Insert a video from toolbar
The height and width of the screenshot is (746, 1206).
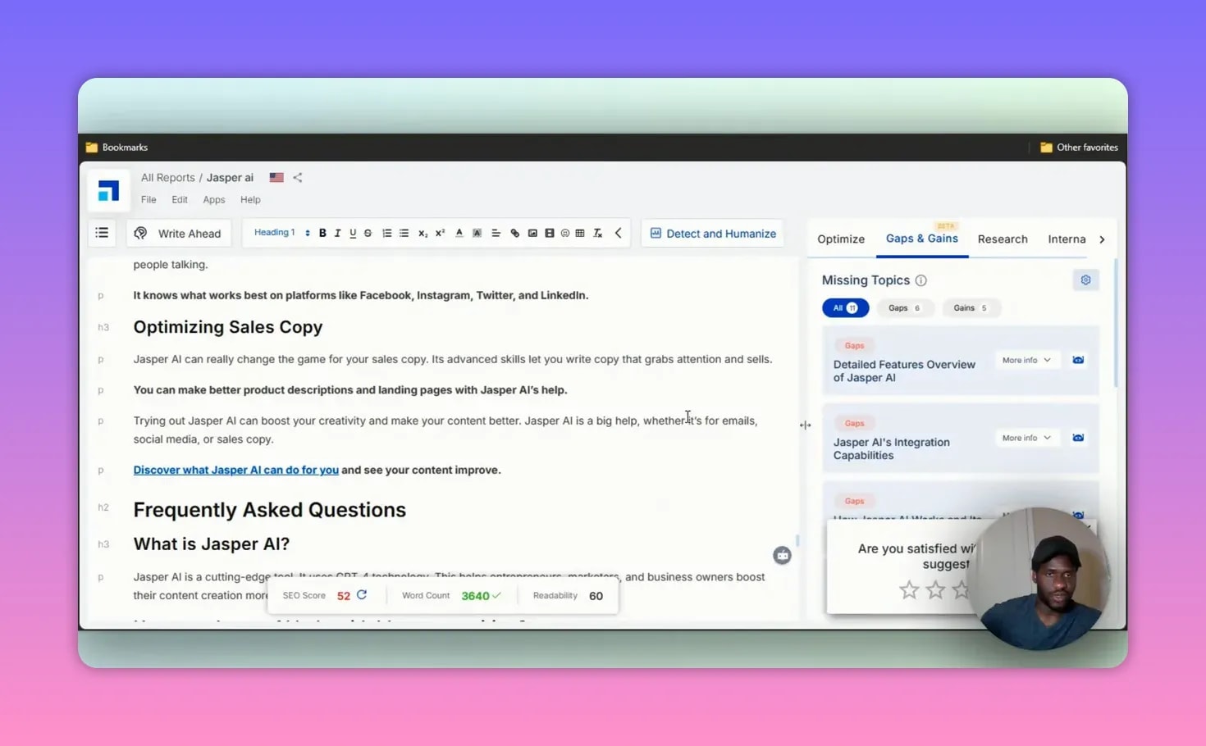(550, 234)
